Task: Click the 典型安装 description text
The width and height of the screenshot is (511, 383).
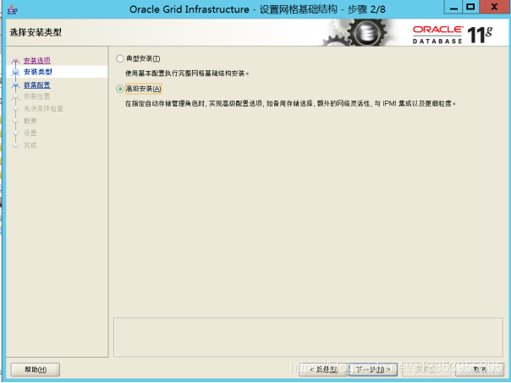Action: point(187,74)
